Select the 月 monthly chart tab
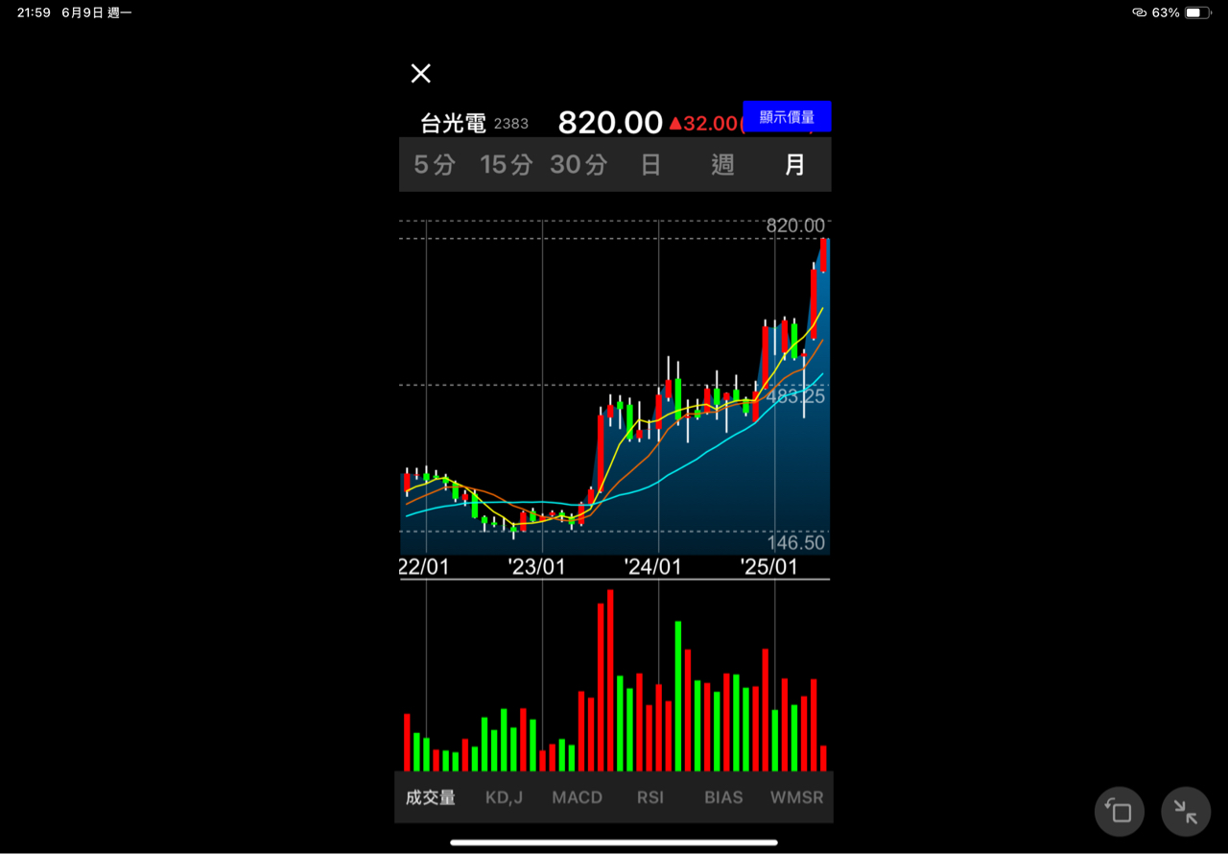This screenshot has width=1228, height=854. (795, 165)
